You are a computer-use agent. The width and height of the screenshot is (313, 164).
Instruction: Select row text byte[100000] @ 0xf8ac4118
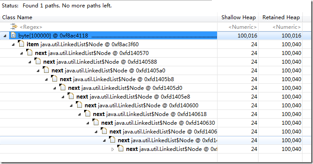(x=53, y=36)
